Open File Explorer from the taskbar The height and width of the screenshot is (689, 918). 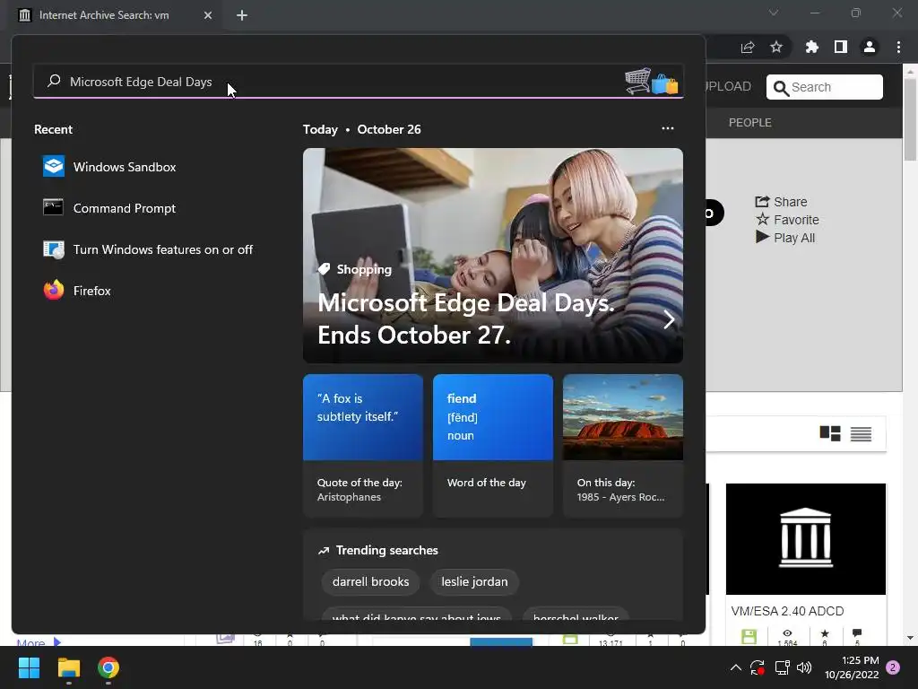tap(68, 667)
